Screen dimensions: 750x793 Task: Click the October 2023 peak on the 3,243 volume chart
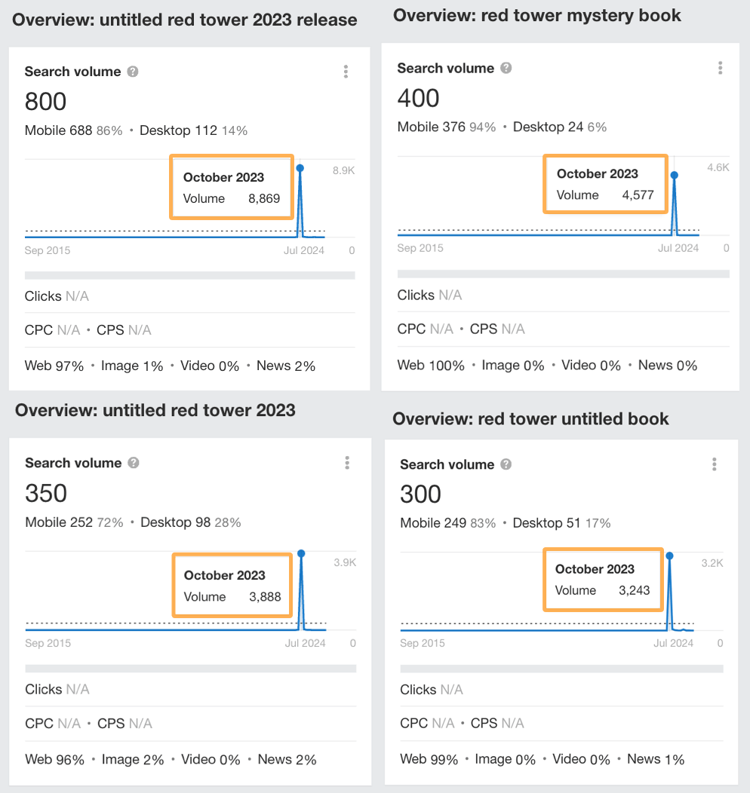pyautogui.click(x=669, y=556)
